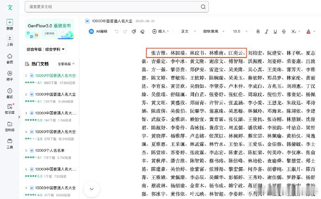The height and width of the screenshot is (199, 321).
Task: Click the date 2020-08-31
Action: pos(145,21)
